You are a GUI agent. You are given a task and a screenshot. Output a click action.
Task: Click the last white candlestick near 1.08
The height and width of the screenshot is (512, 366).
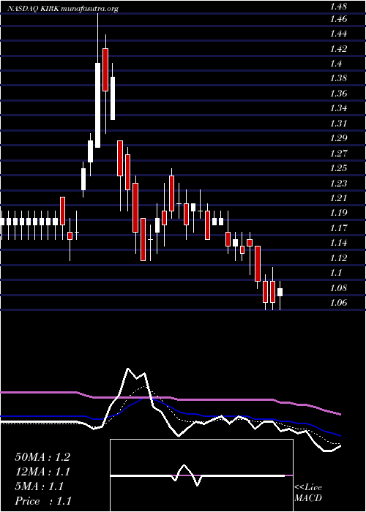point(280,292)
